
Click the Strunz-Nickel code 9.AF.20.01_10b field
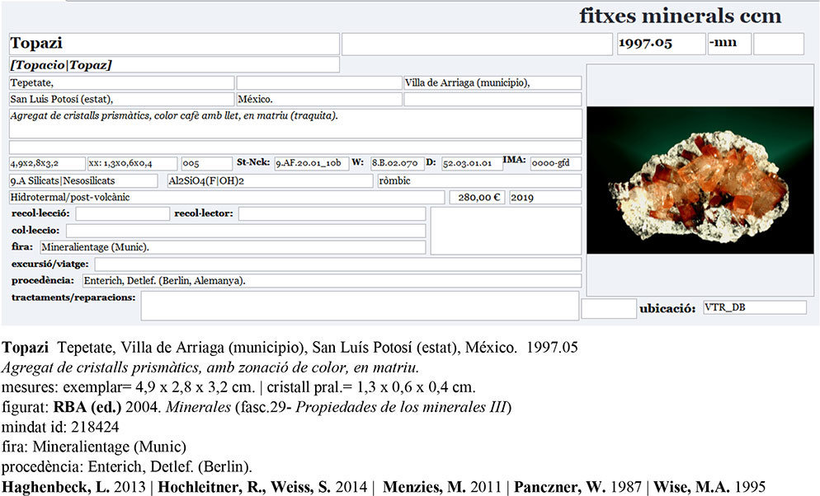[311, 163]
